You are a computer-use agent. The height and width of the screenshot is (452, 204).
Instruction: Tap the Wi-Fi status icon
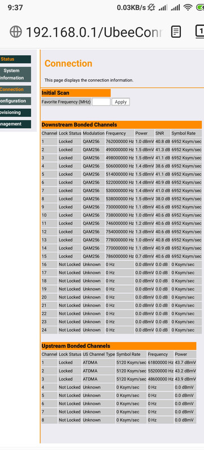coord(188,8)
